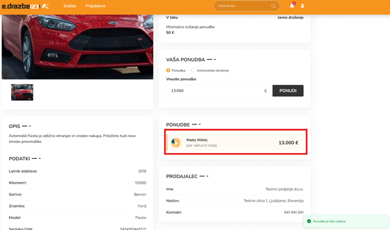This screenshot has width=390, height=230.
Task: Open the notifications bell
Action: point(292,6)
